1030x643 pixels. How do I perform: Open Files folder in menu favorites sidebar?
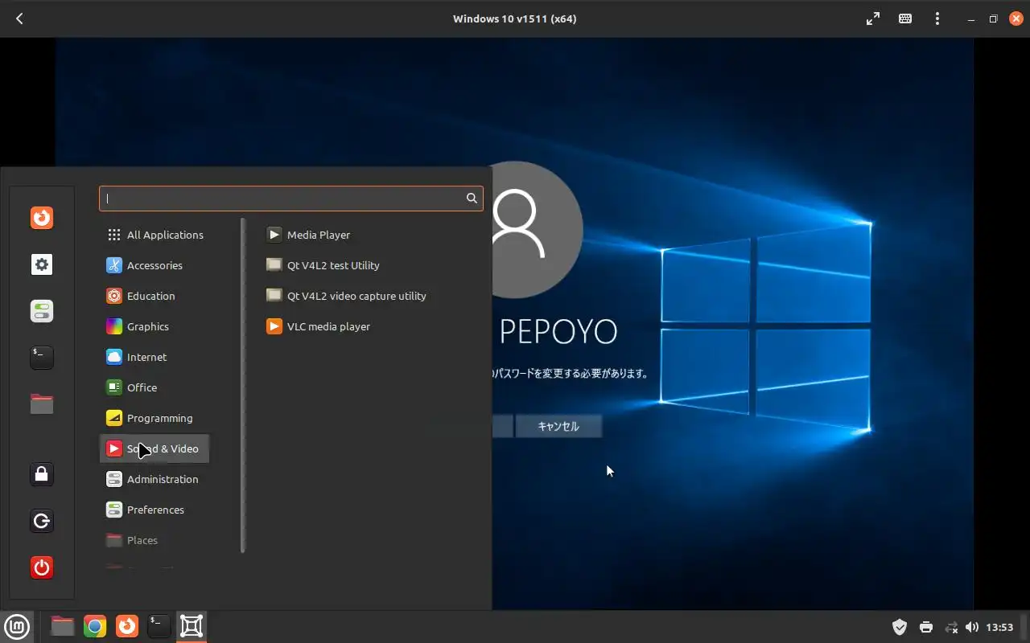click(42, 404)
